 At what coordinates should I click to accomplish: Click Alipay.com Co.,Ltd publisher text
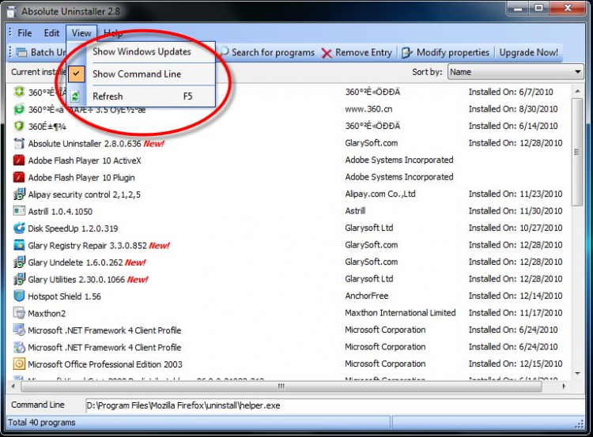[x=380, y=194]
